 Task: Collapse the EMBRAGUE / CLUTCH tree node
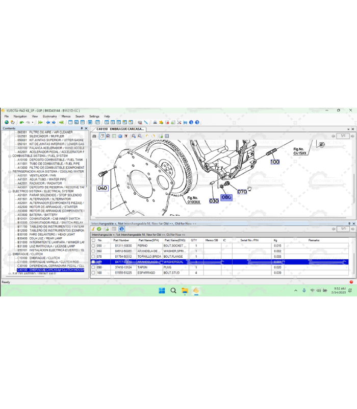click(x=10, y=254)
